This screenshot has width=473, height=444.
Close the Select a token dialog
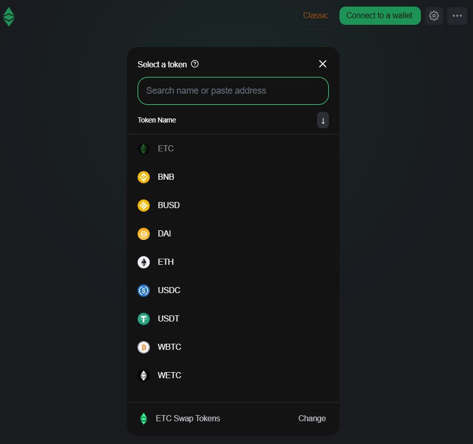322,64
